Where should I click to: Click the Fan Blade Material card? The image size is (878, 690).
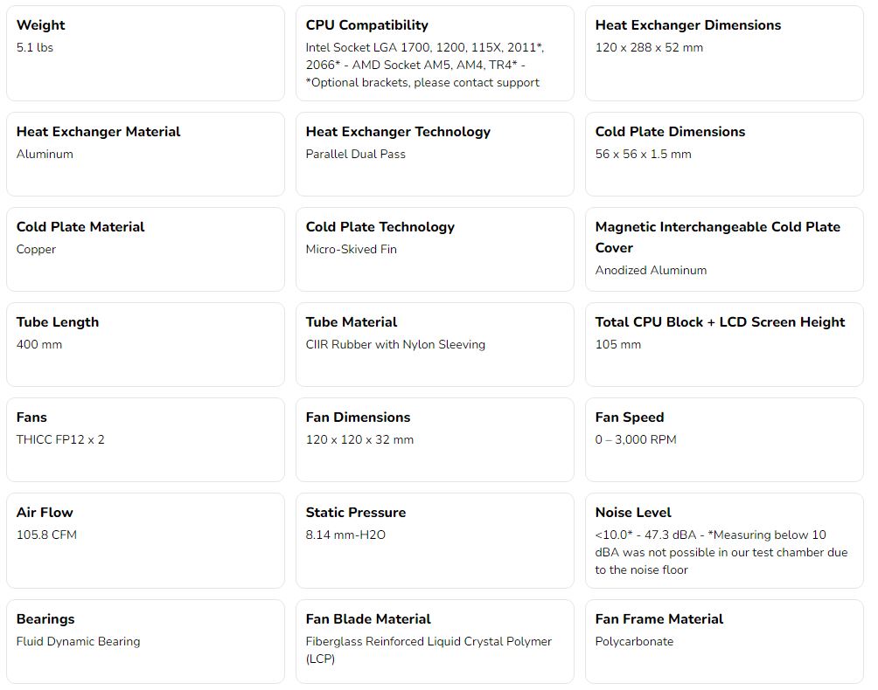(x=435, y=641)
